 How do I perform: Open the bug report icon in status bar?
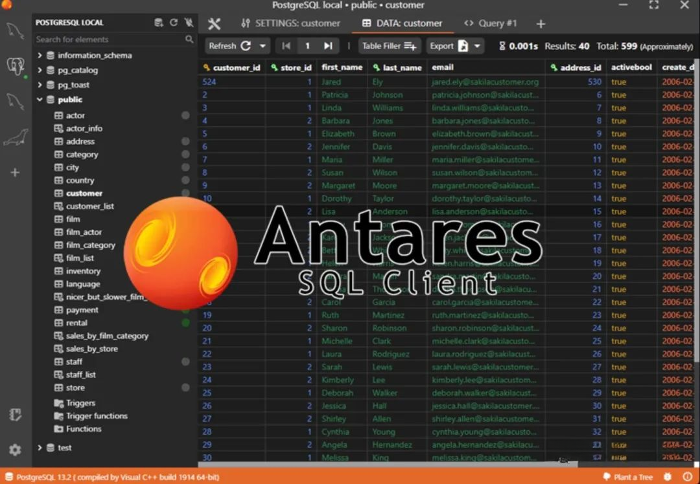[x=668, y=476]
